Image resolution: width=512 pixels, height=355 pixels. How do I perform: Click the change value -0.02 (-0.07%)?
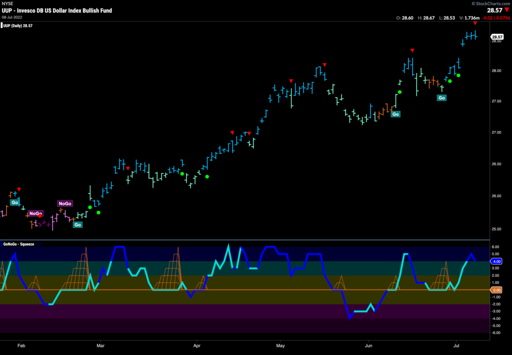click(496, 18)
